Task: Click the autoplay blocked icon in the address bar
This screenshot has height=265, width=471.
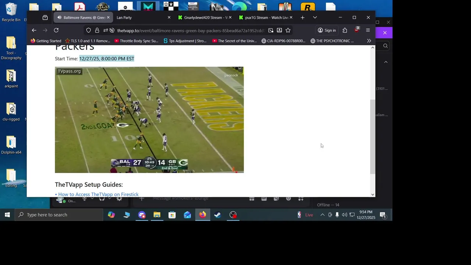Action: (112, 31)
